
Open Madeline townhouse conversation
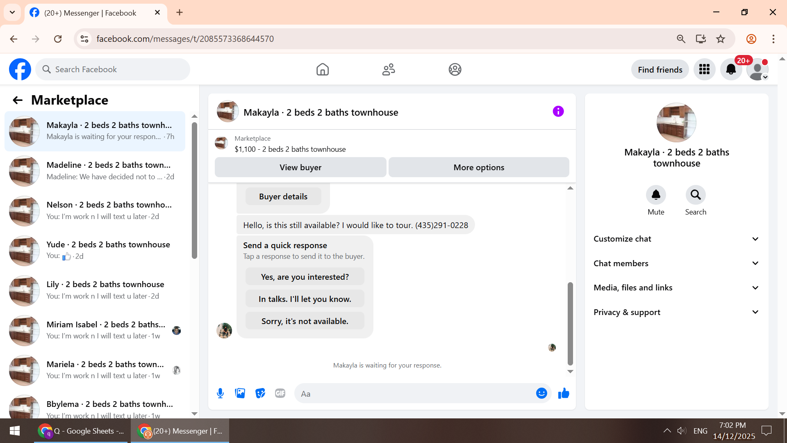point(95,171)
